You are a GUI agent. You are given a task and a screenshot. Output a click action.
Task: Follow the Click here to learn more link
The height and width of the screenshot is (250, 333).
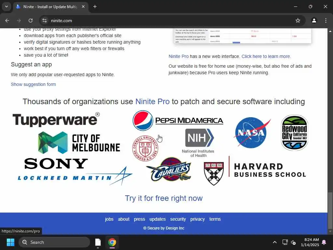[266, 56]
